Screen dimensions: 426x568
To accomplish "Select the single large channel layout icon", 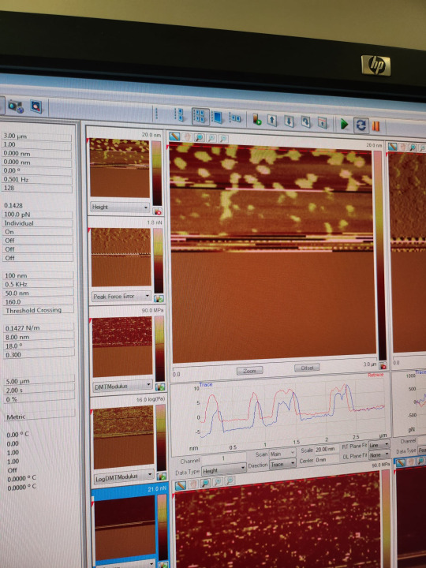I will pos(217,118).
